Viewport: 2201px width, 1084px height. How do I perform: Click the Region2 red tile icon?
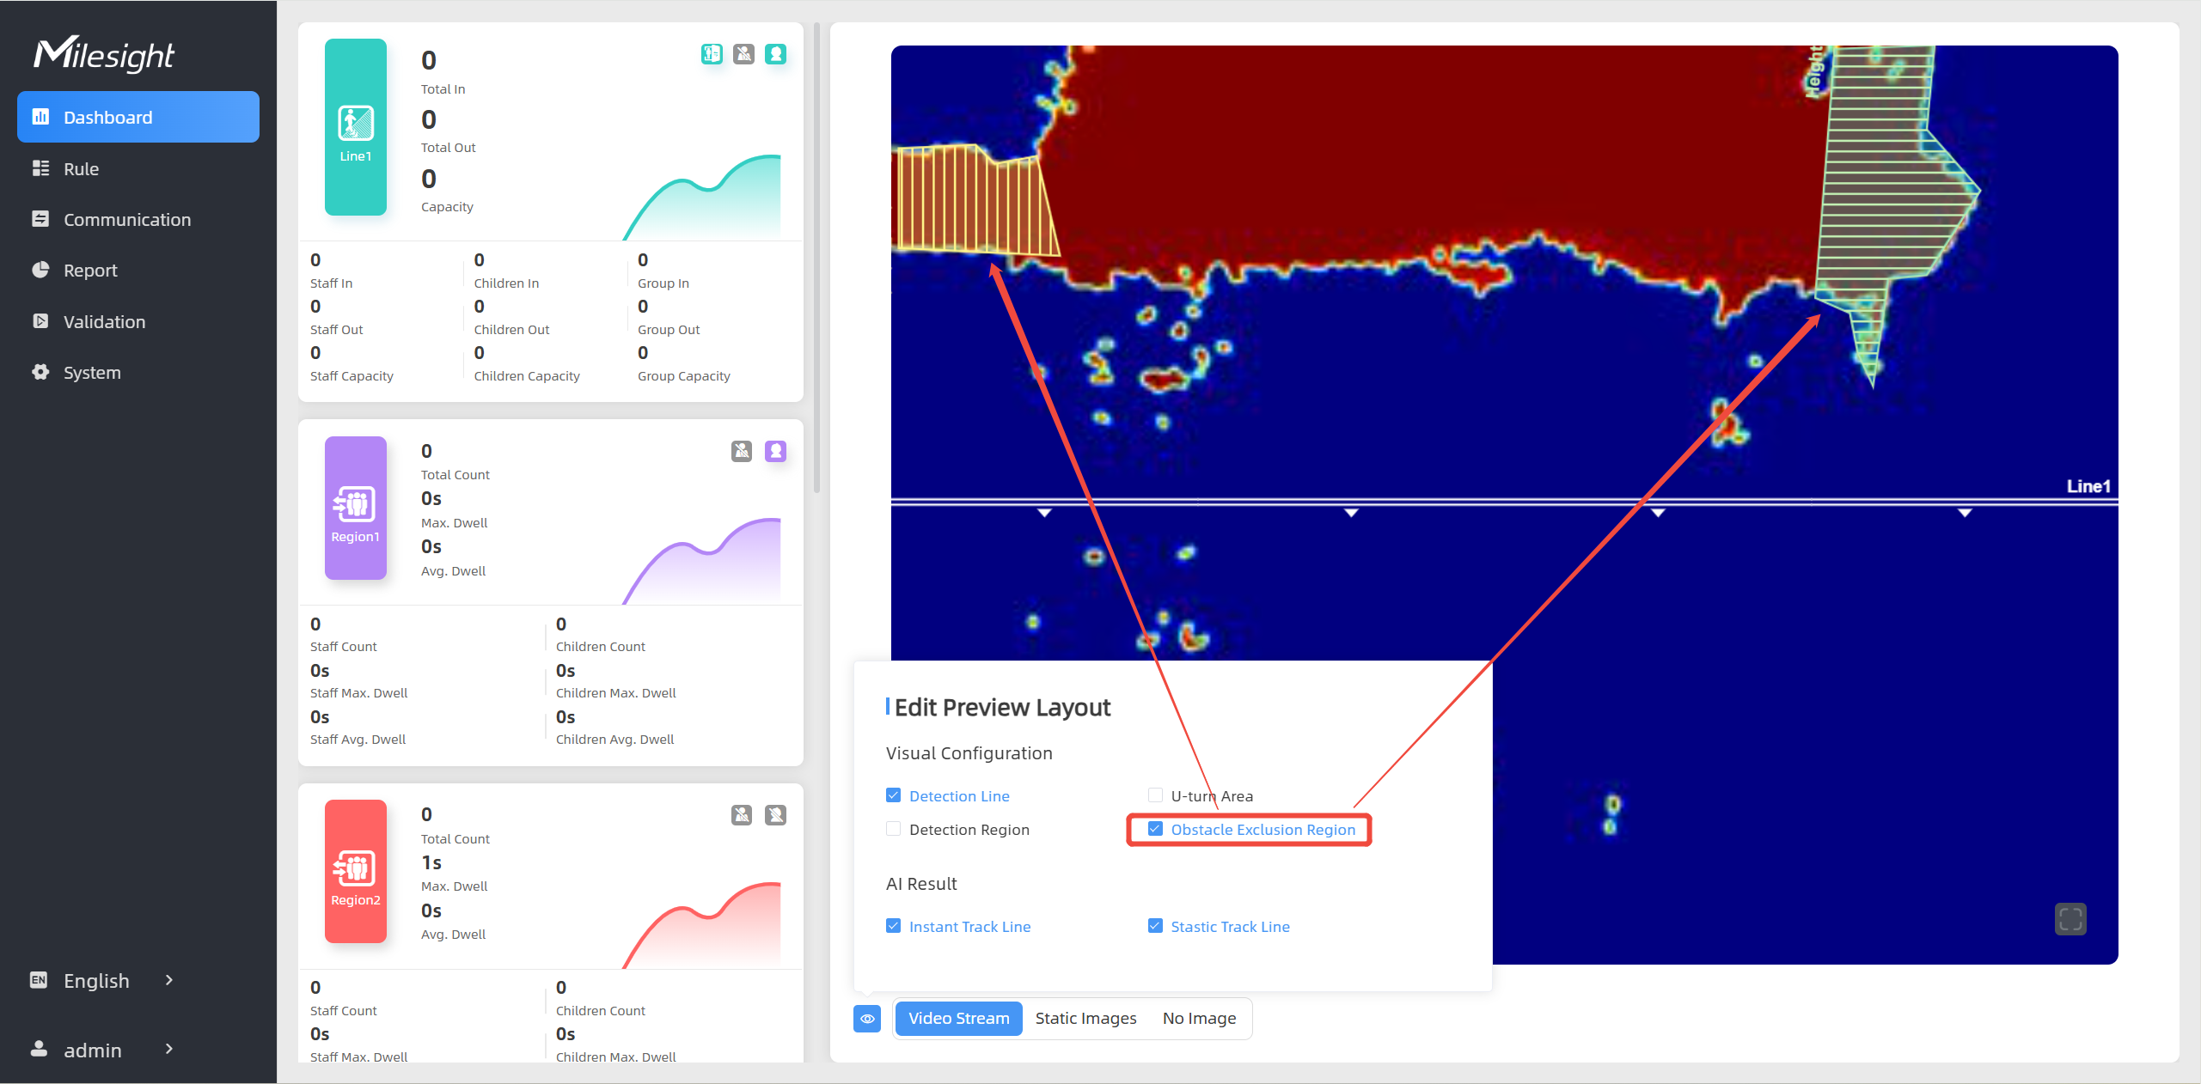[x=355, y=869]
